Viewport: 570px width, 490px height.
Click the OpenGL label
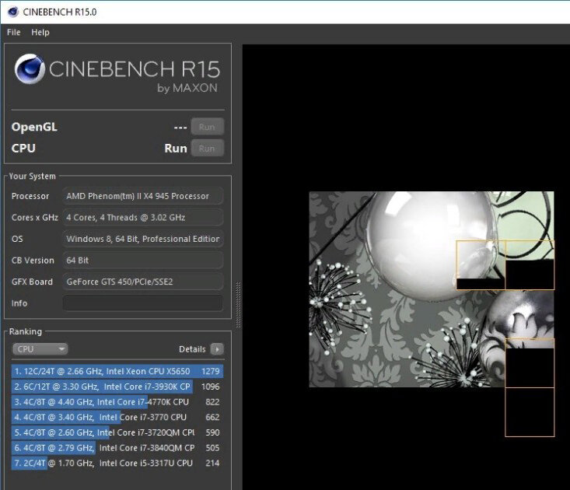pyautogui.click(x=34, y=127)
